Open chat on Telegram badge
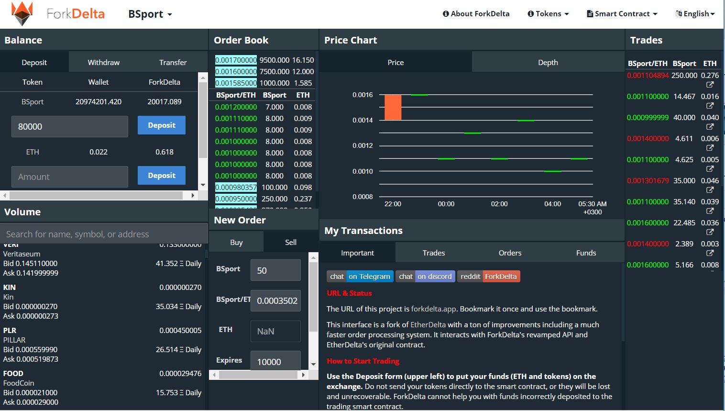The height and width of the screenshot is (411, 725). (x=361, y=277)
